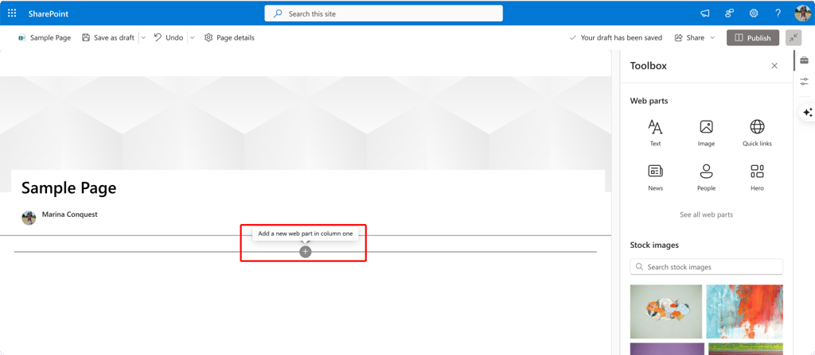This screenshot has width=815, height=355.
Task: Click the collapse arrows icon beside Publish
Action: pyautogui.click(x=794, y=38)
